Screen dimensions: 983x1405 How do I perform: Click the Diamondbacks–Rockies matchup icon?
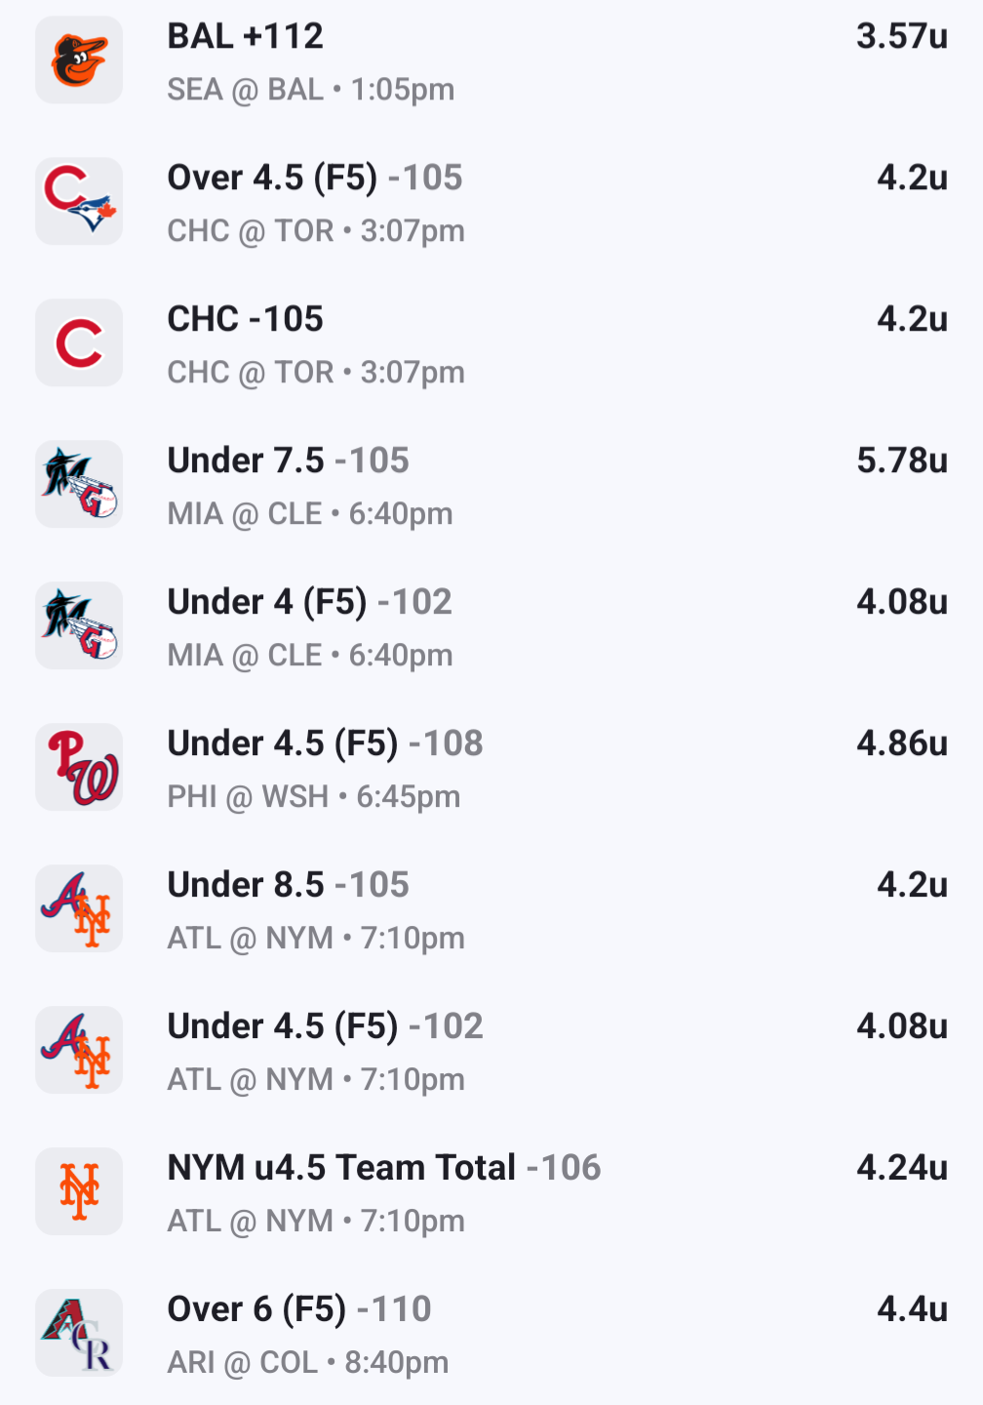(x=79, y=1334)
